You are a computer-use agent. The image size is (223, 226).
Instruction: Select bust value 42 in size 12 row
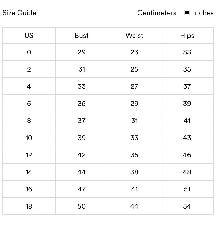tap(81, 155)
